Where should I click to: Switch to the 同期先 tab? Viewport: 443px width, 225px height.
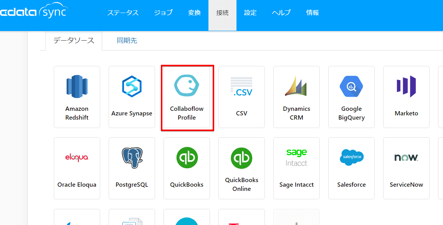click(127, 41)
